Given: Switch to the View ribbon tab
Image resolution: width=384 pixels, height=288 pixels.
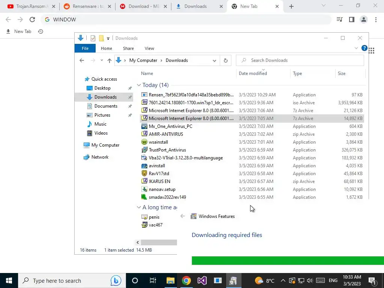Looking at the screenshot, I should pyautogui.click(x=149, y=48).
